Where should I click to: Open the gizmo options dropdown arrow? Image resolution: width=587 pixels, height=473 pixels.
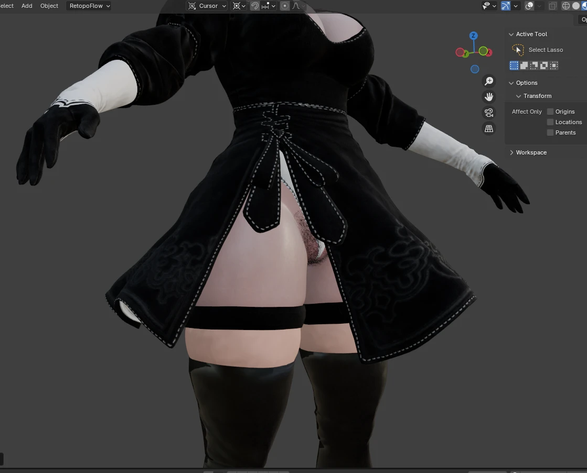coord(516,6)
